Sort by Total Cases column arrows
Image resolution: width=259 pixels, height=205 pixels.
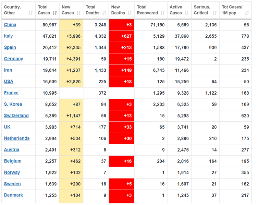coord(55,13)
